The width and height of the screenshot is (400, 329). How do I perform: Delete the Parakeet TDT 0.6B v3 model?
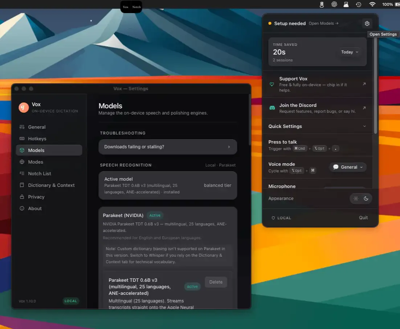pos(216,282)
